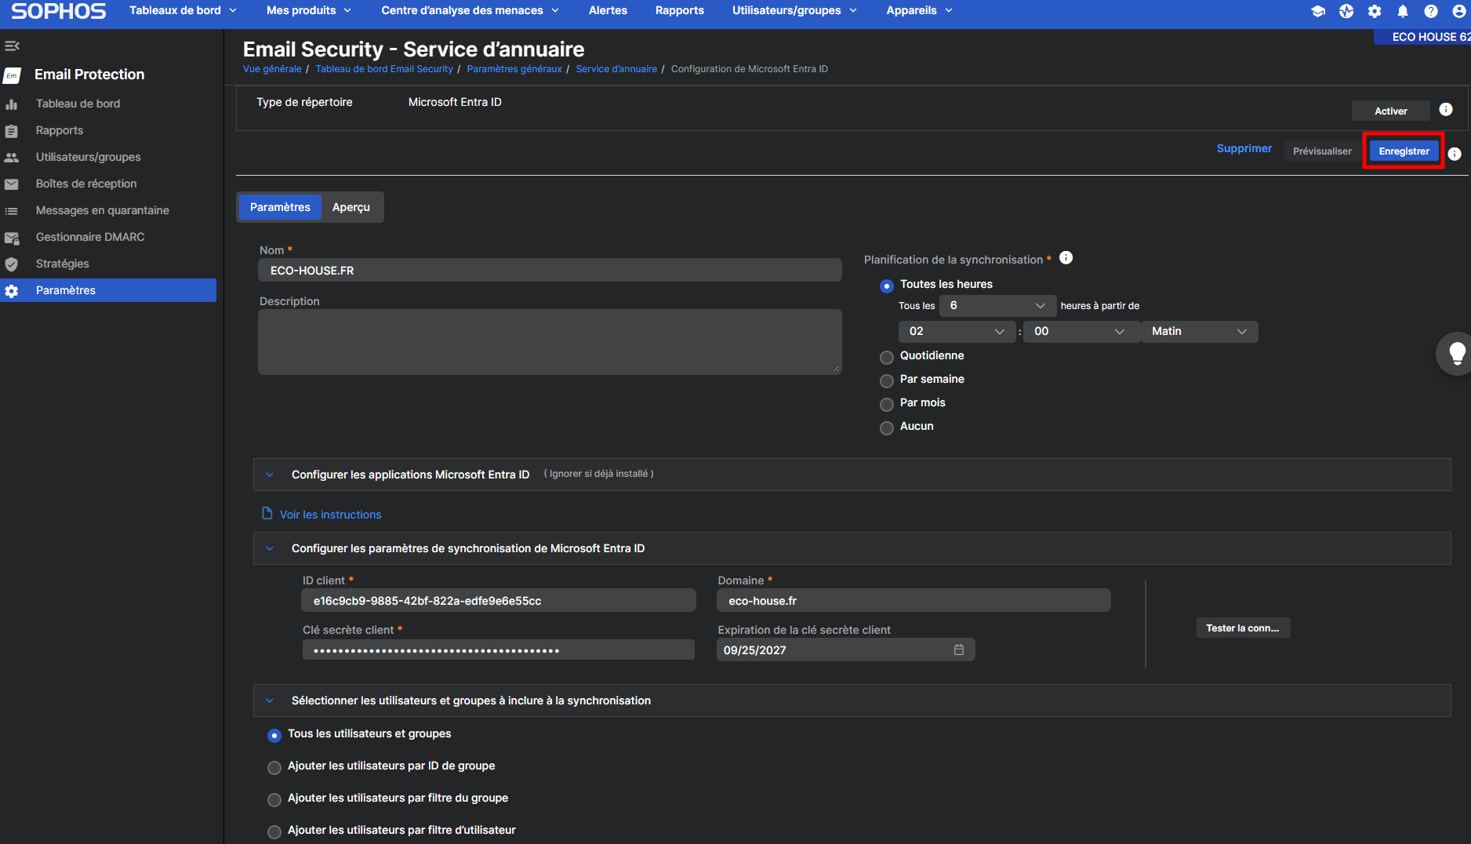
Task: Click the Supprimer link
Action: [x=1244, y=148]
